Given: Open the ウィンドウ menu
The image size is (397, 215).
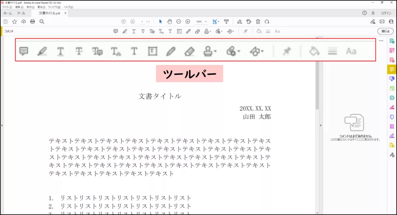Looking at the screenshot, I should tap(54, 7).
